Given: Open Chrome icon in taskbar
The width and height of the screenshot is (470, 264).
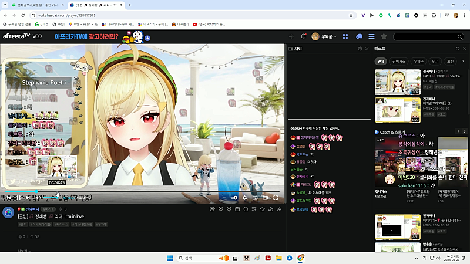Looking at the screenshot, I should [x=300, y=258].
